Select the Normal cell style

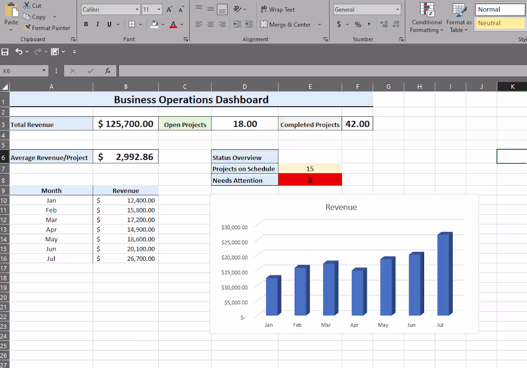point(501,10)
